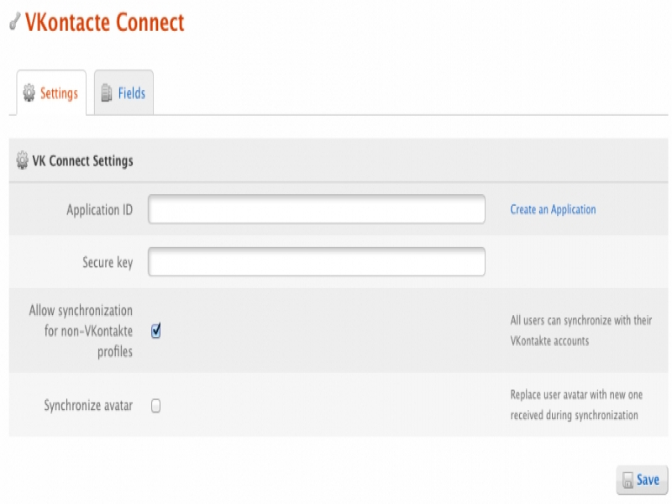Click the VK Connect Settings section header
The height and width of the screenshot is (504, 672).
click(x=82, y=160)
